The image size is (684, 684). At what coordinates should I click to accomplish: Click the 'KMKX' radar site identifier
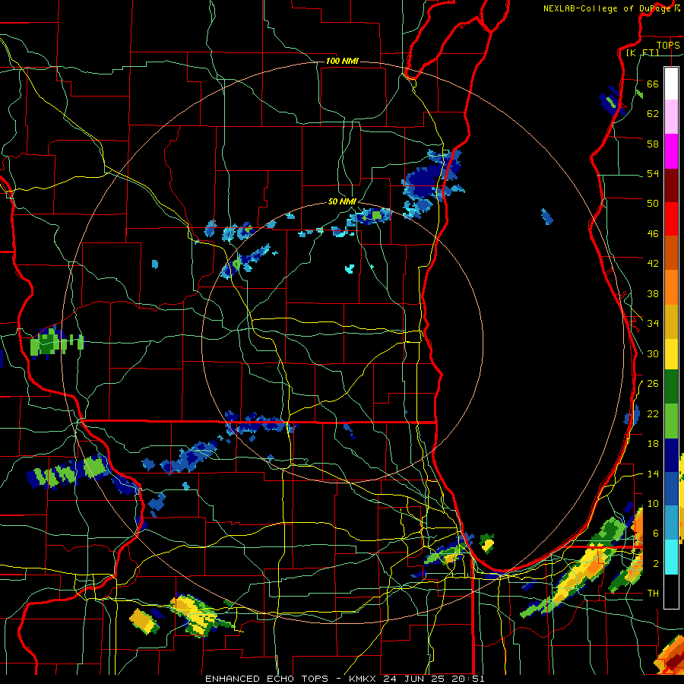pos(362,679)
